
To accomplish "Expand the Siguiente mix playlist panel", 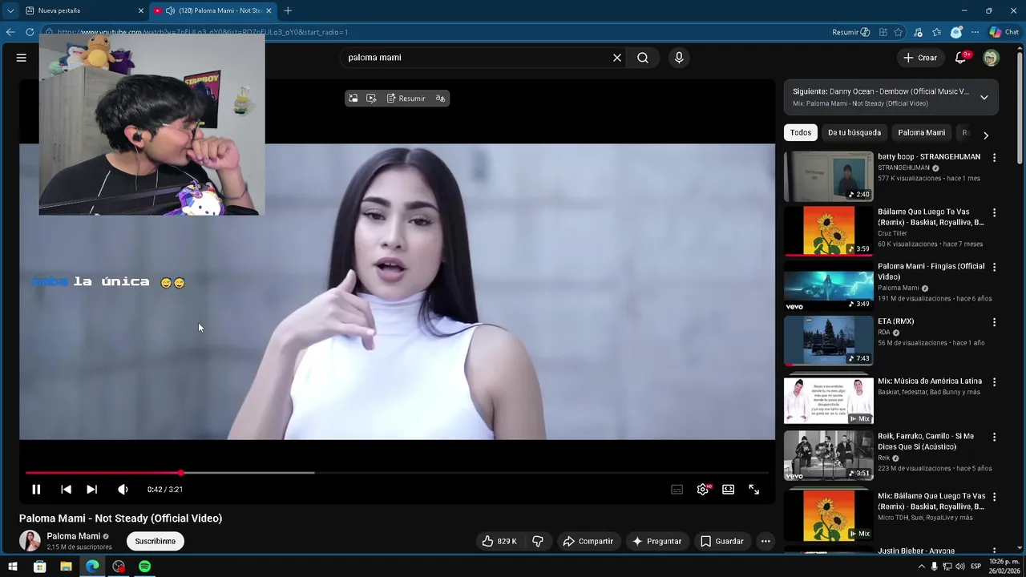I will (x=984, y=98).
